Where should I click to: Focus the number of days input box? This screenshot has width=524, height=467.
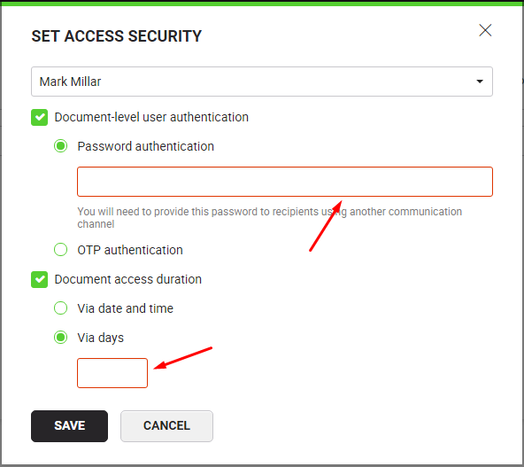[112, 373]
